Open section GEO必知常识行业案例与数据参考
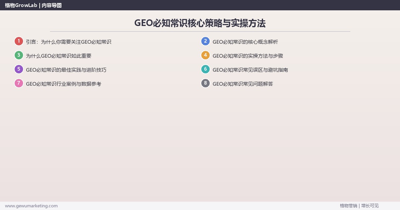400x210 pixels. point(64,84)
